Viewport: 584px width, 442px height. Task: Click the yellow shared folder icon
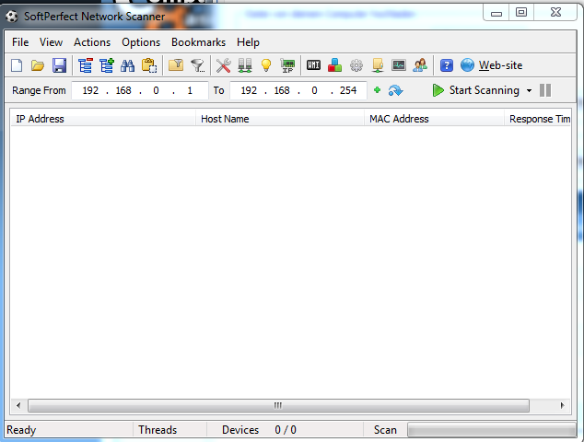378,65
